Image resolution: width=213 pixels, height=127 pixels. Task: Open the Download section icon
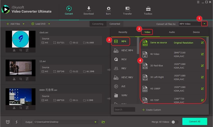[x=88, y=9]
